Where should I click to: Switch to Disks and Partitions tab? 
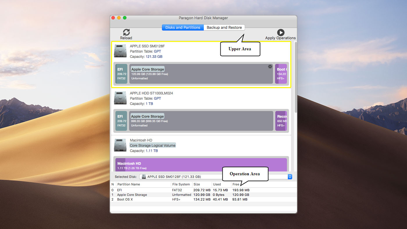(x=183, y=27)
